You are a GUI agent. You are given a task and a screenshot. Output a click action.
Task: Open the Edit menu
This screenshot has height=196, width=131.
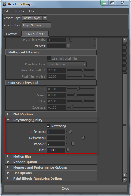tap(7, 11)
